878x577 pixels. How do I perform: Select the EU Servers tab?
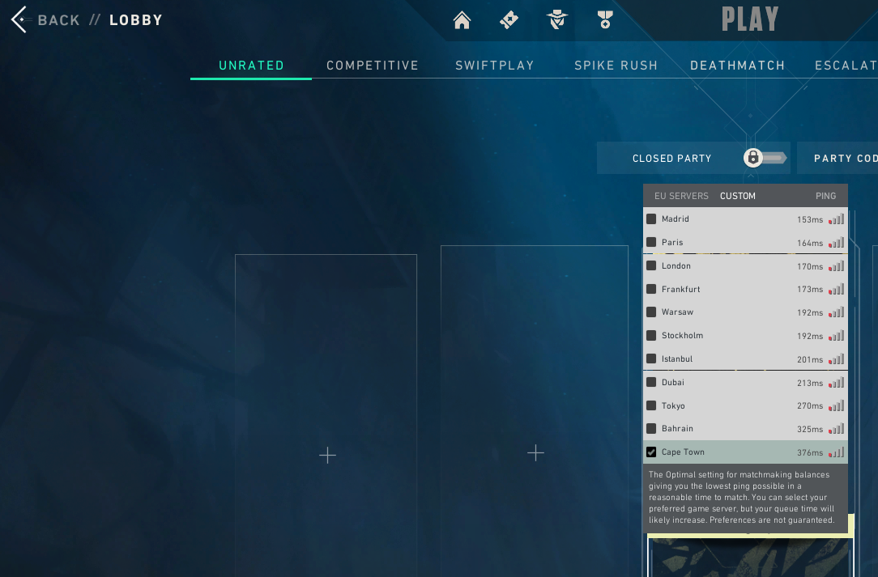tap(681, 196)
